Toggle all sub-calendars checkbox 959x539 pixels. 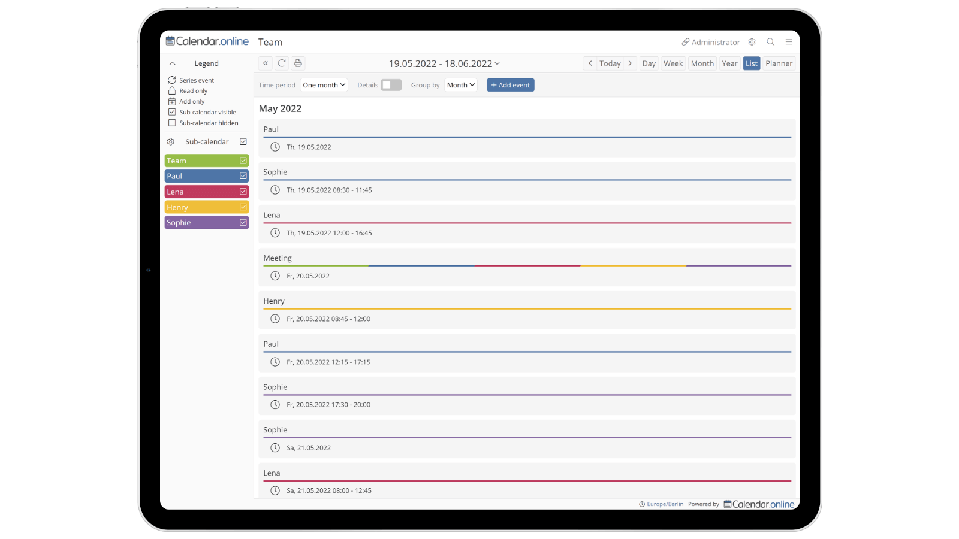pos(243,142)
